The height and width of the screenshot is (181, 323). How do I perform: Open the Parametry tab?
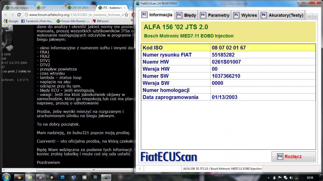pyautogui.click(x=215, y=15)
